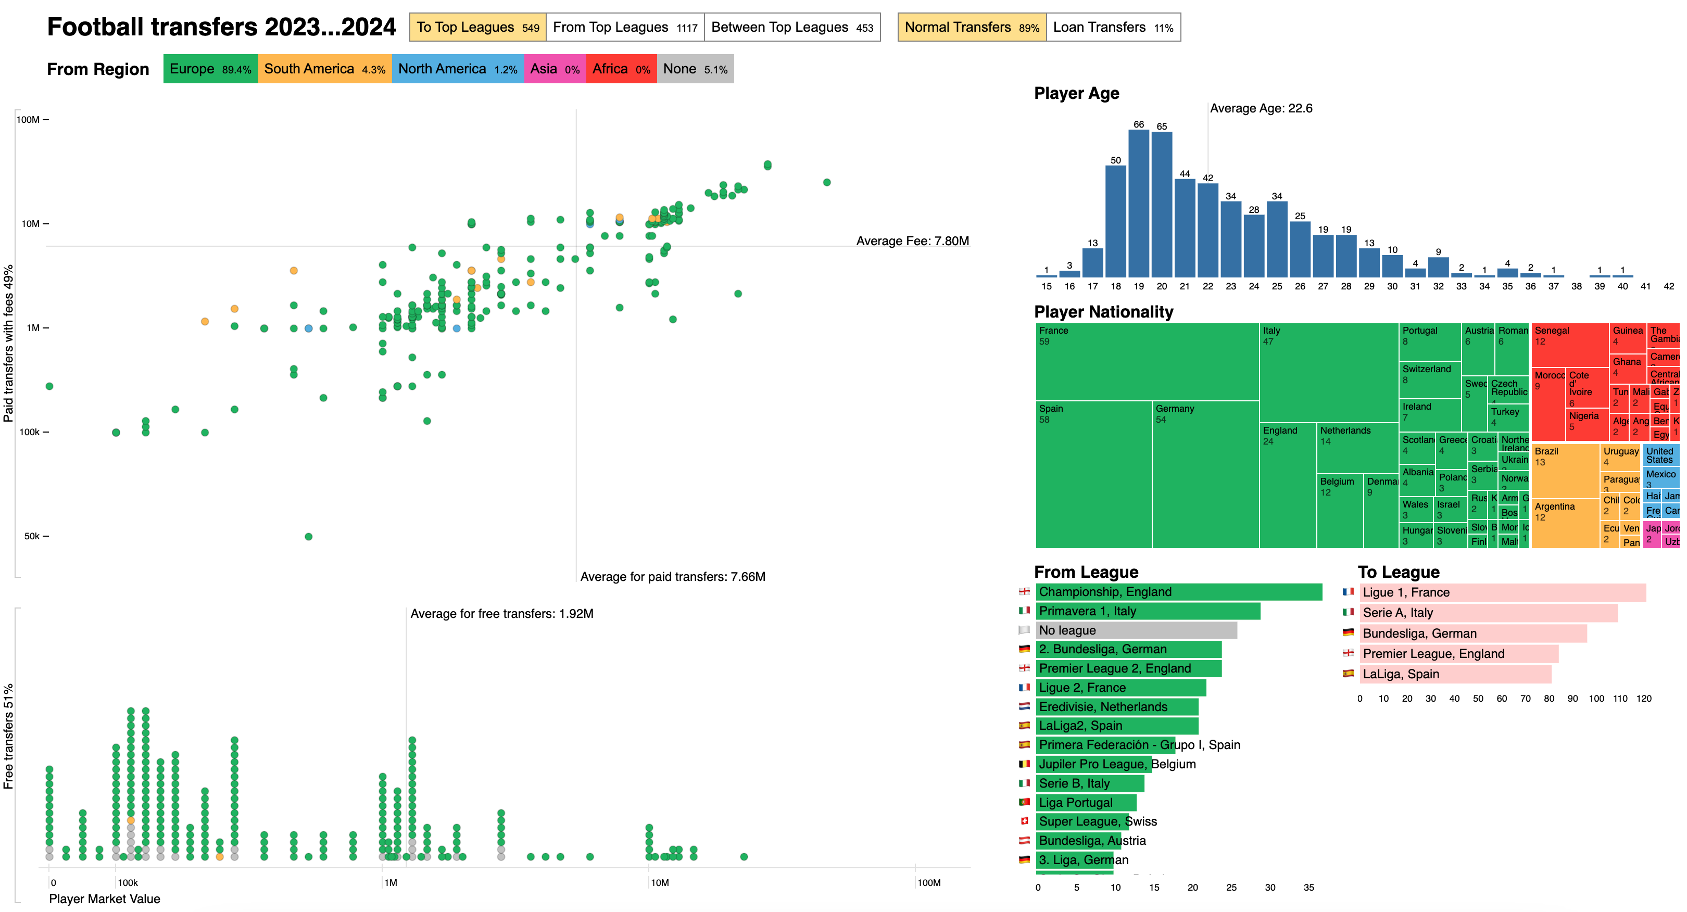
Task: Filter by None region
Action: 696,69
